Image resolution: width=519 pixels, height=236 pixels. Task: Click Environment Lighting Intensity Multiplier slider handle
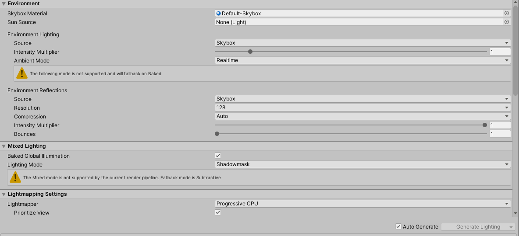[250, 52]
